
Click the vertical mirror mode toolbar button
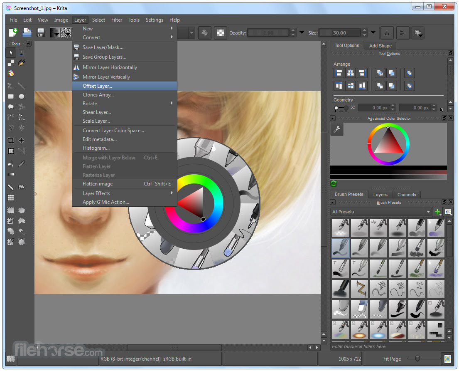tap(403, 33)
